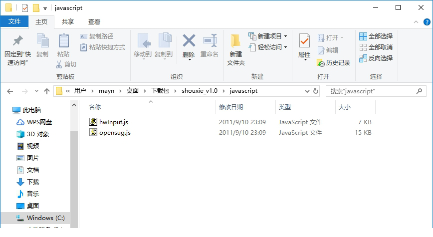The image size is (433, 237).
Task: Click shouxie_v1.0 in breadcrumb
Action: point(200,91)
